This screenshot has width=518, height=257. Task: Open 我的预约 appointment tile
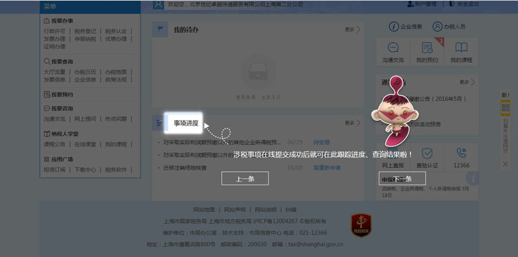tap(427, 52)
